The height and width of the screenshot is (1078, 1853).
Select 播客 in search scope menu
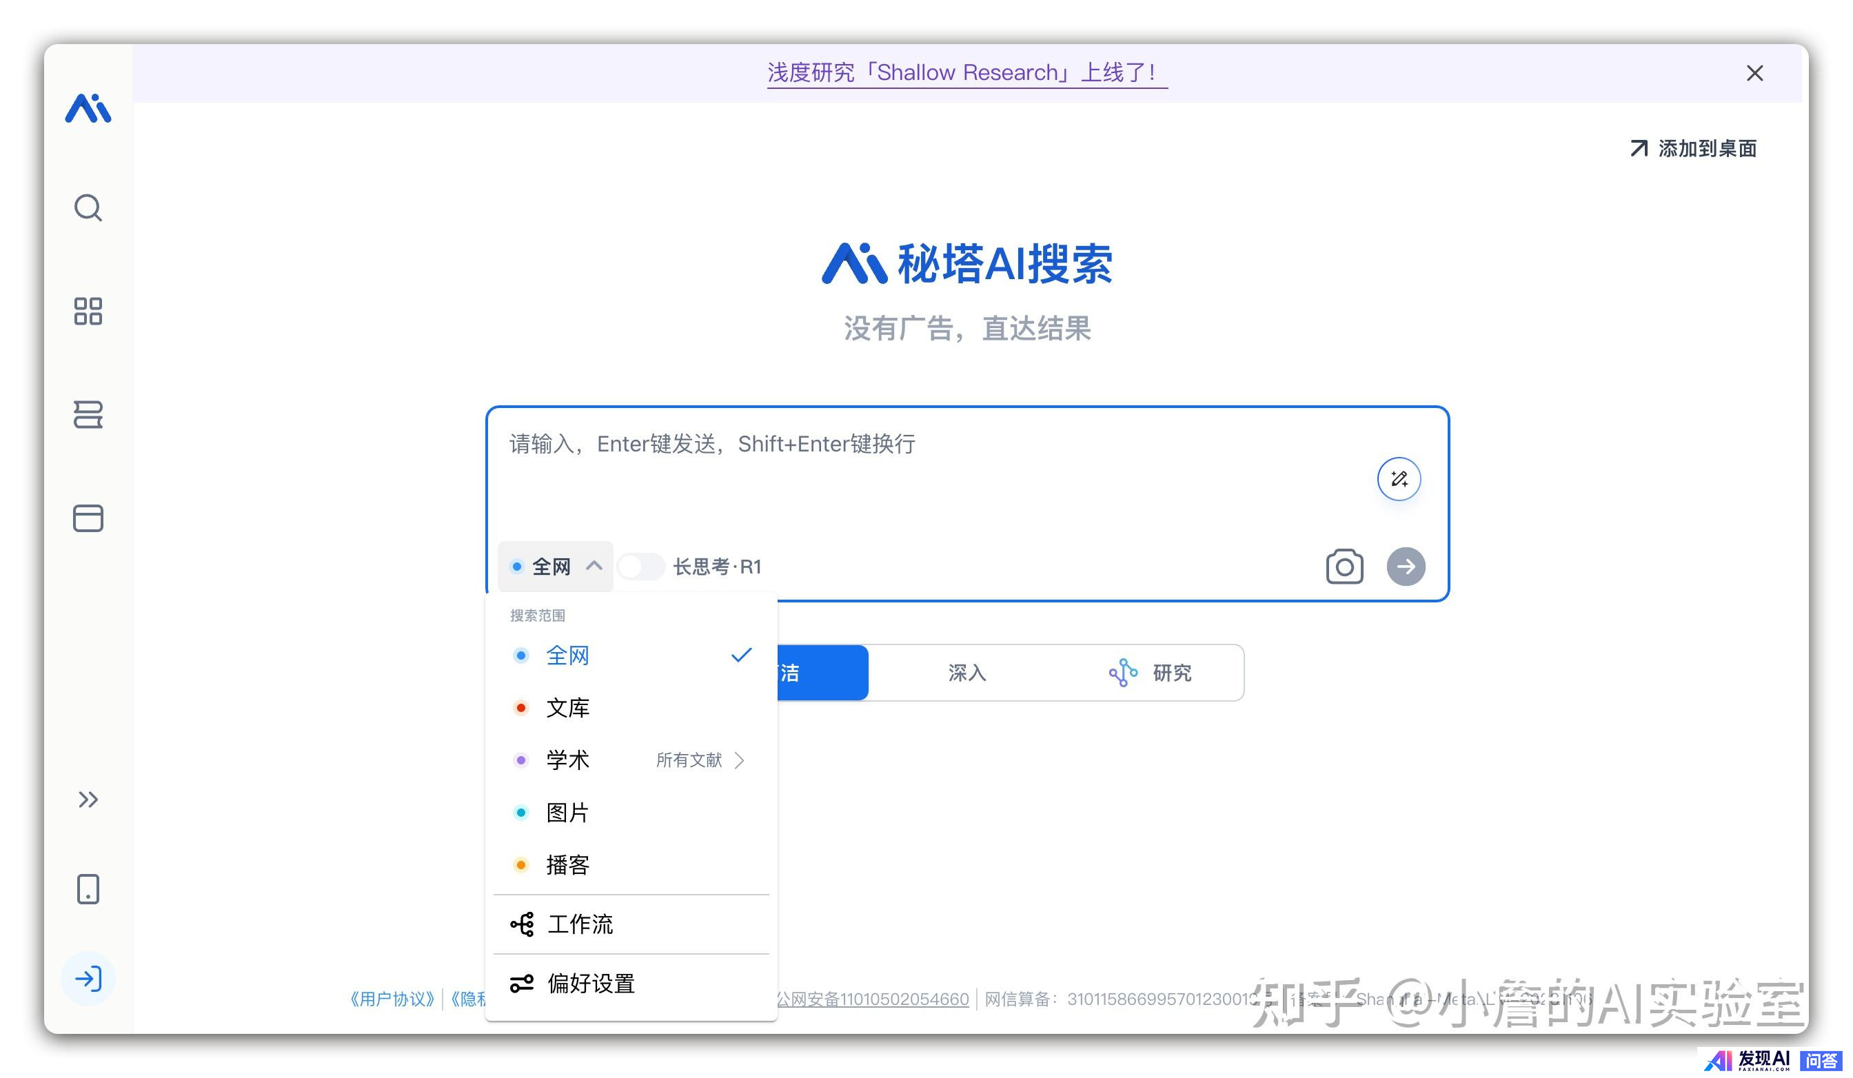[631, 865]
